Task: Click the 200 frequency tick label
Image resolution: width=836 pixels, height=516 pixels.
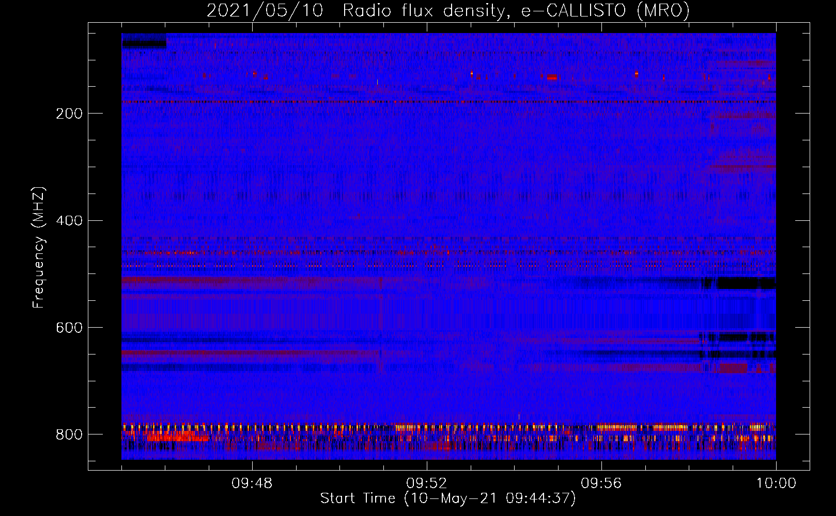Action: click(69, 114)
